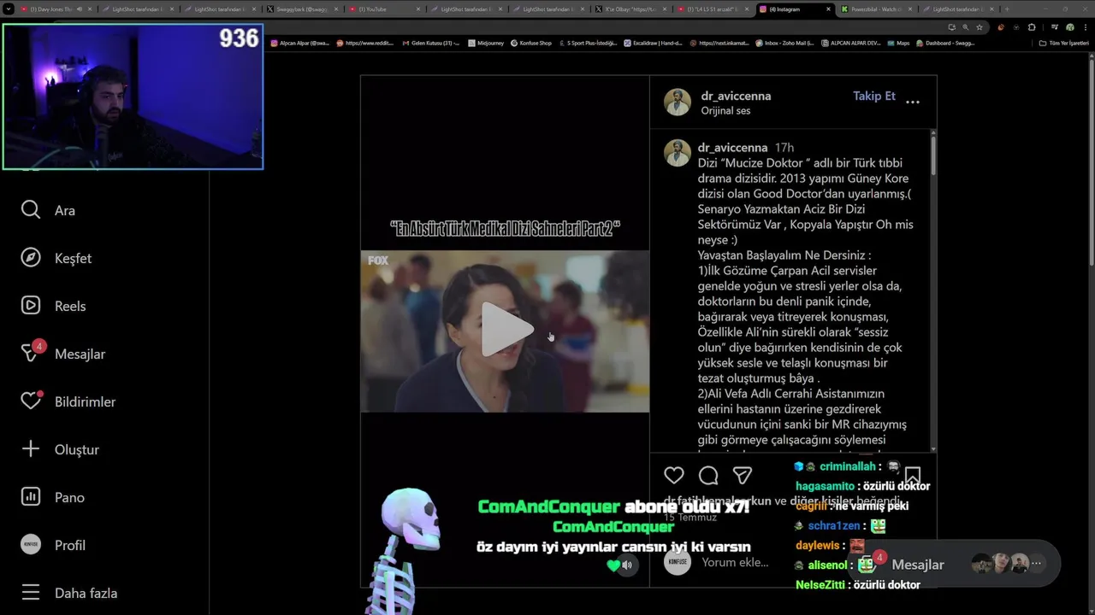Switch to Powerzbilal Kick tab
This screenshot has height=615, width=1095.
tap(878, 9)
